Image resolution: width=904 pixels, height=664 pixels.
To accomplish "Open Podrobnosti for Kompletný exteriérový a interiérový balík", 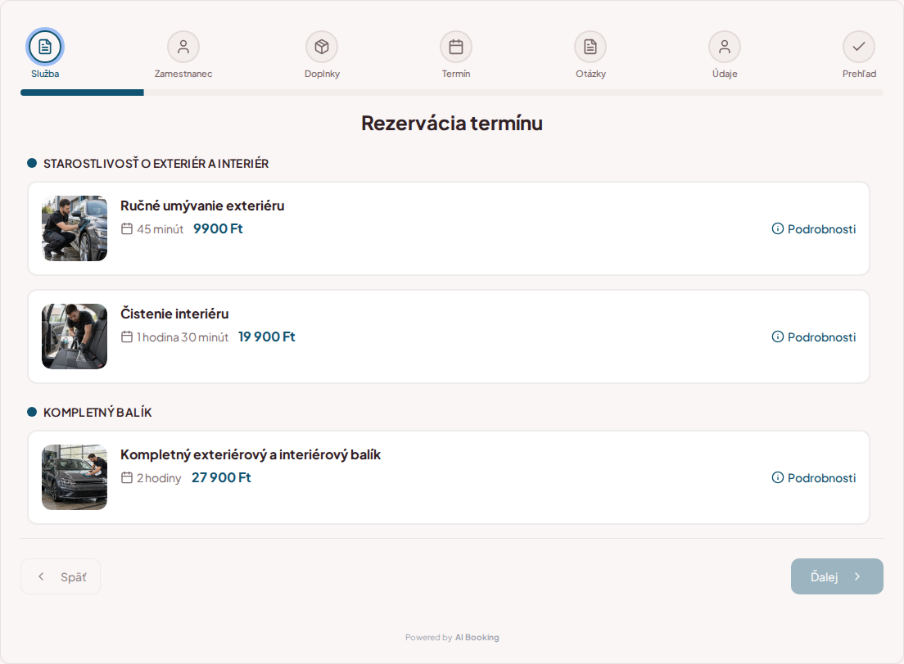I will tap(813, 477).
